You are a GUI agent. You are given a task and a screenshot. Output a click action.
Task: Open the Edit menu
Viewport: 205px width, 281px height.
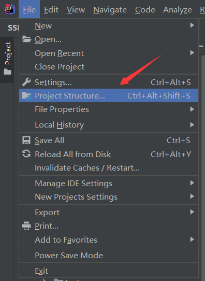(51, 9)
